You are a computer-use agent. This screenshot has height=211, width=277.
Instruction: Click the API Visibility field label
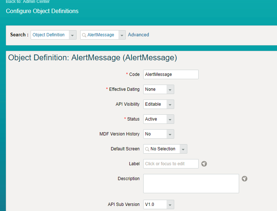click(x=128, y=104)
